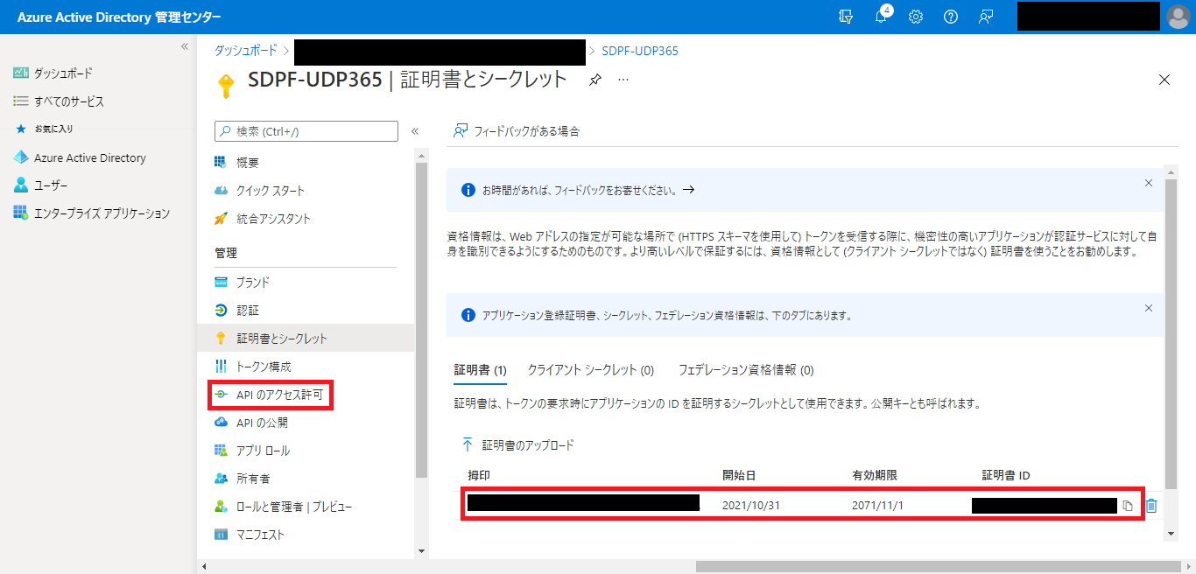1196x574 pixels.
Task: Open more options ellipsis beside title
Action: (623, 80)
